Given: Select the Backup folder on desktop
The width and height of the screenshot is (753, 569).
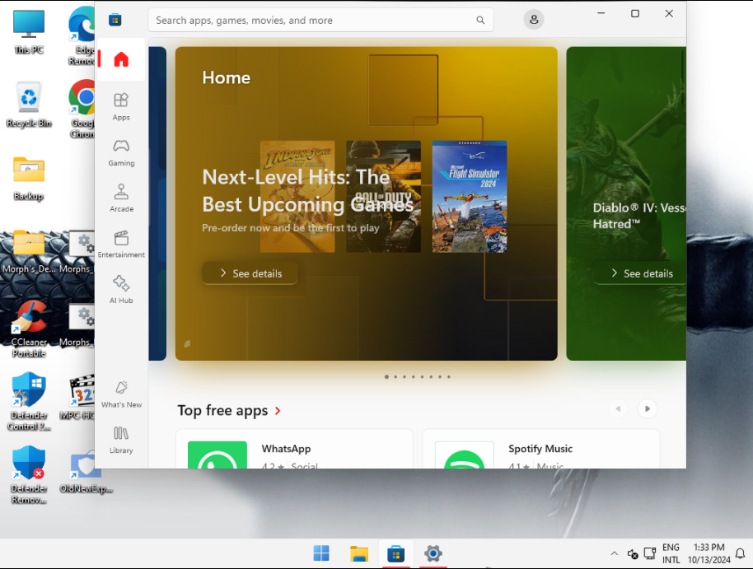Looking at the screenshot, I should [x=29, y=179].
